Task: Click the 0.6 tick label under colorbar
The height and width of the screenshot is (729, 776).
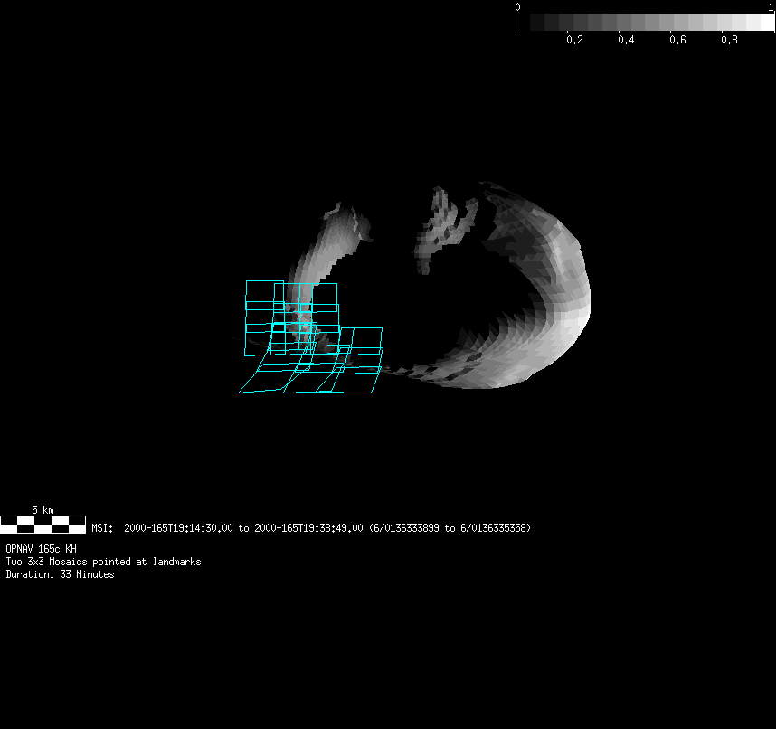Action: tap(677, 40)
